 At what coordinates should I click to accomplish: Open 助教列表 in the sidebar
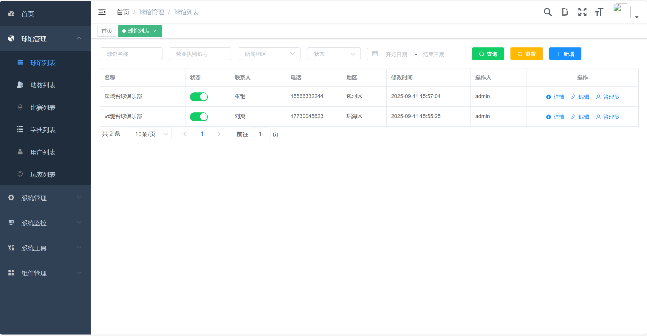pyautogui.click(x=43, y=85)
